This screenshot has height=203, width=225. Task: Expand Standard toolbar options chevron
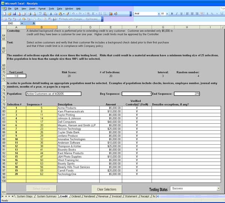(x=131, y=14)
